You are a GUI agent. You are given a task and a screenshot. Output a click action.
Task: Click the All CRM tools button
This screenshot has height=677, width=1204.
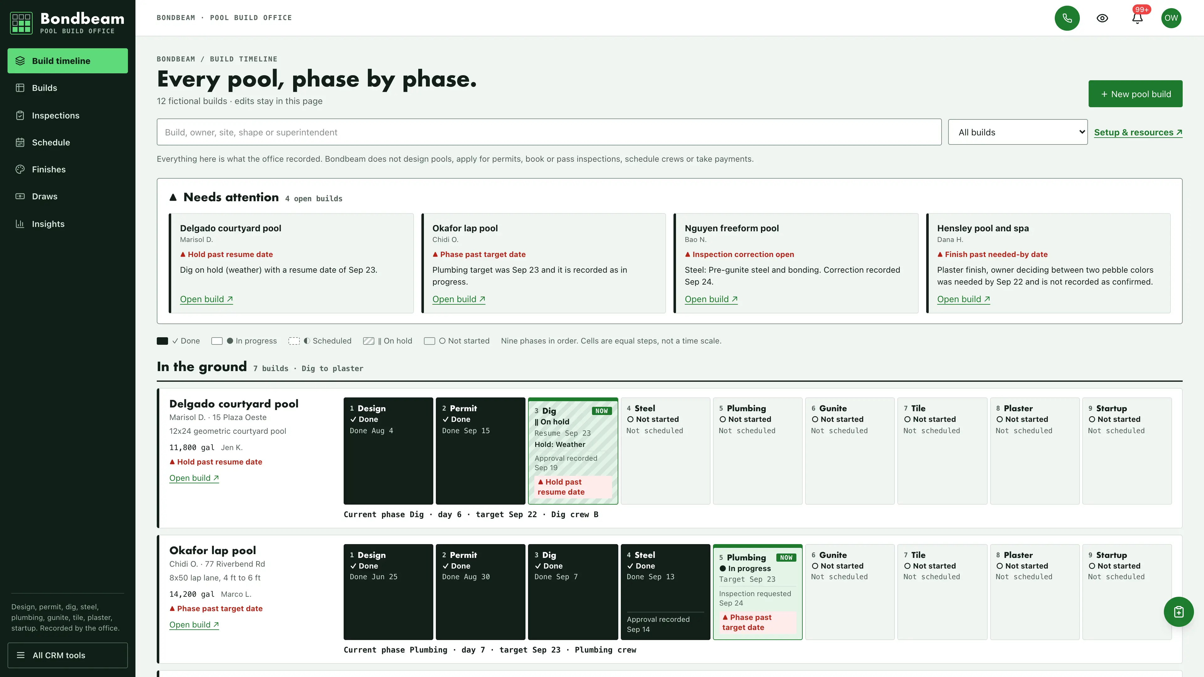pyautogui.click(x=67, y=655)
